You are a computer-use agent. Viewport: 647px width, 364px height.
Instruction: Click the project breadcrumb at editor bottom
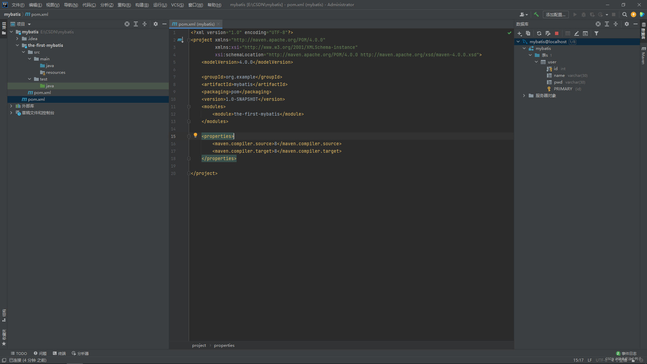tap(199, 345)
